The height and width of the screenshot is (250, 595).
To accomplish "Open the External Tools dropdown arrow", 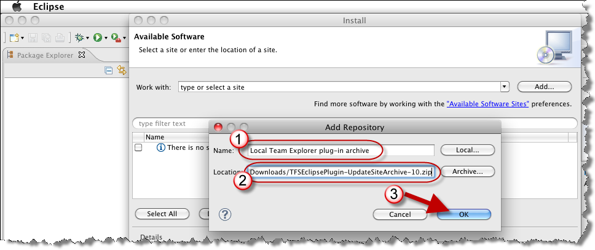I will point(124,38).
